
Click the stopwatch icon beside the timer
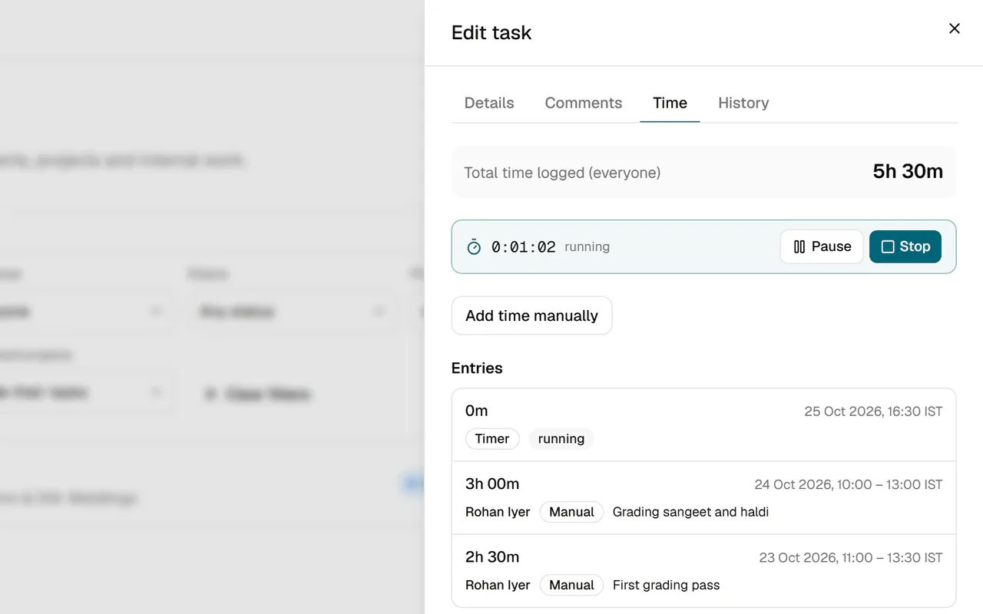pyautogui.click(x=474, y=247)
